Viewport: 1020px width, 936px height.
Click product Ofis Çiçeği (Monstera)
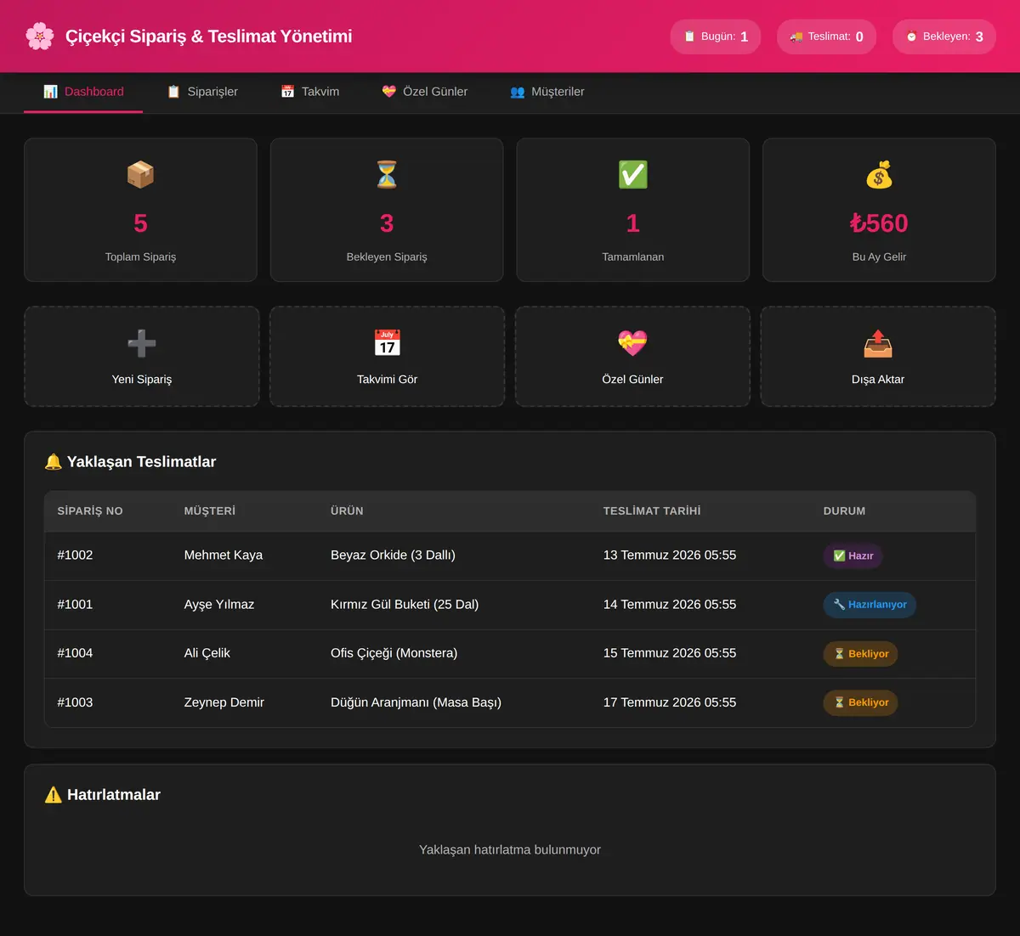point(394,653)
